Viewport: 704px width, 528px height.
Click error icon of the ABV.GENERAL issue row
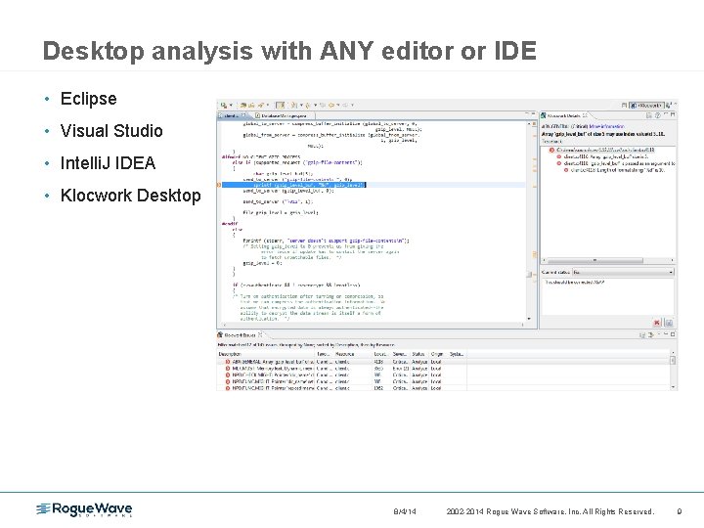(228, 362)
